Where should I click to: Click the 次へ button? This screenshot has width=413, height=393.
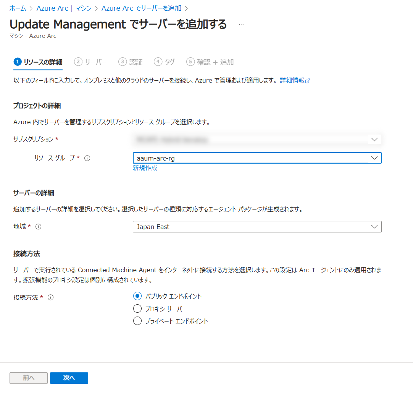click(69, 378)
